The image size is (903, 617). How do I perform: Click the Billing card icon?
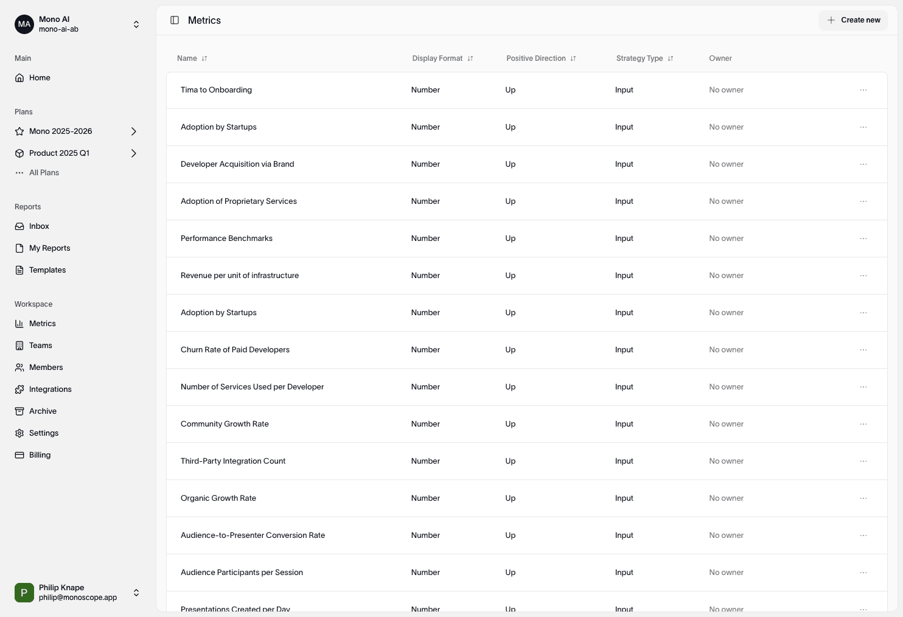[19, 455]
